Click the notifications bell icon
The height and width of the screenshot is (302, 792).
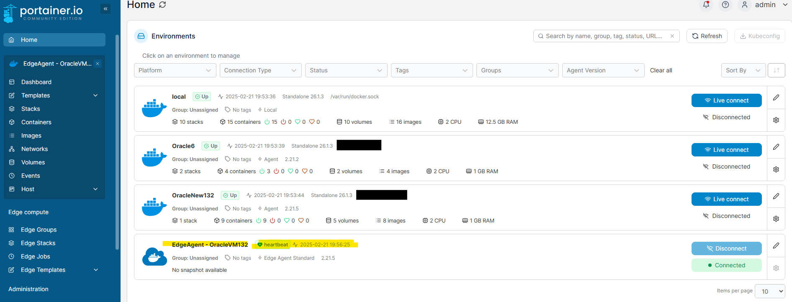(706, 5)
